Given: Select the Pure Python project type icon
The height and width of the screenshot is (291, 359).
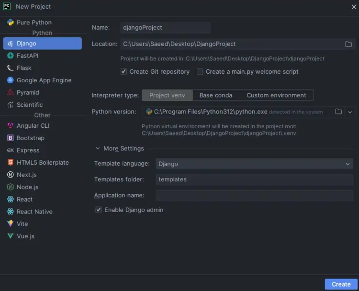Looking at the screenshot, I should pyautogui.click(x=11, y=22).
